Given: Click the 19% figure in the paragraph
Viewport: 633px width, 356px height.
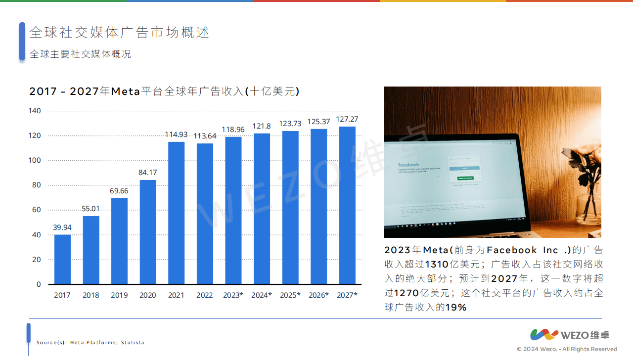Looking at the screenshot, I should coord(456,308).
